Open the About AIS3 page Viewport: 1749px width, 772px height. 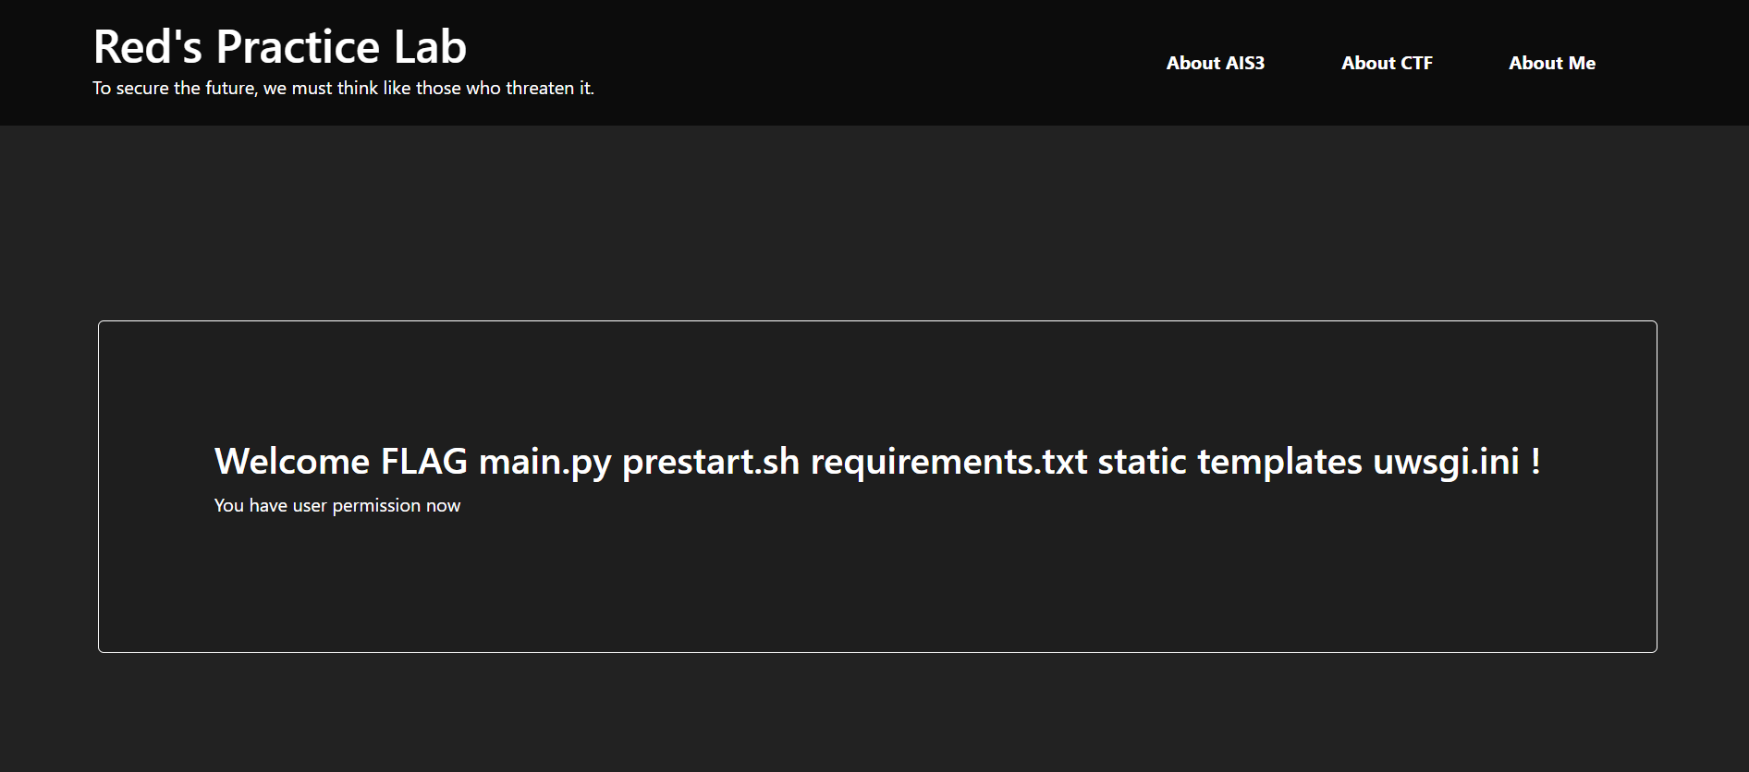(1215, 63)
